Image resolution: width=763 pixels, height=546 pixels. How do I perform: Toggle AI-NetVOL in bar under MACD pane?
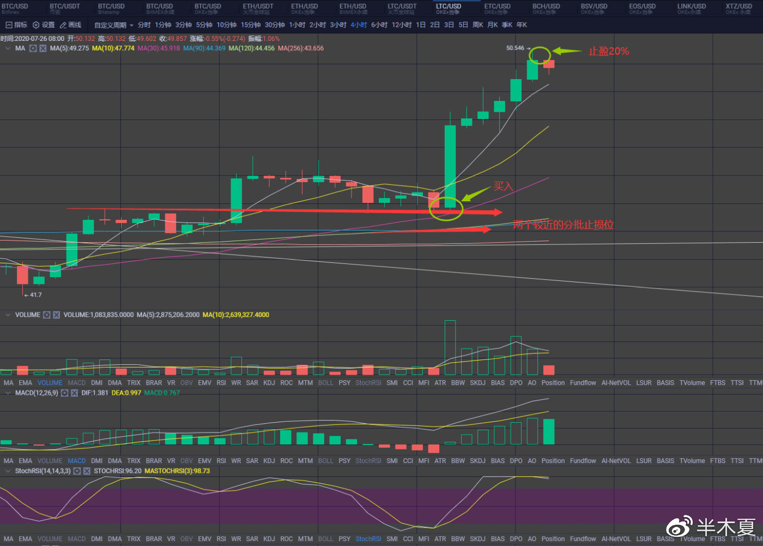coord(616,461)
